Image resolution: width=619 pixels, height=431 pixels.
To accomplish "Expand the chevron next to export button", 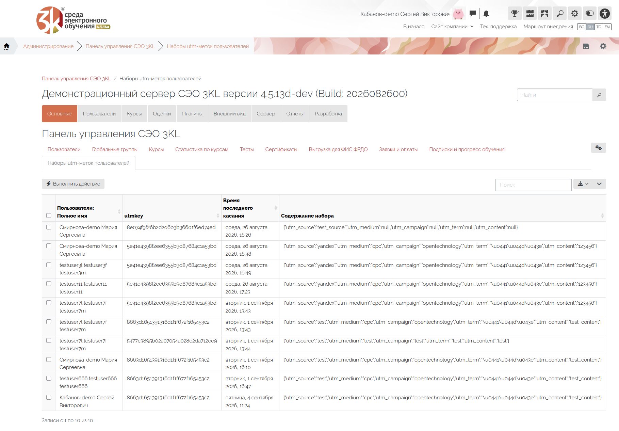I will [x=599, y=184].
